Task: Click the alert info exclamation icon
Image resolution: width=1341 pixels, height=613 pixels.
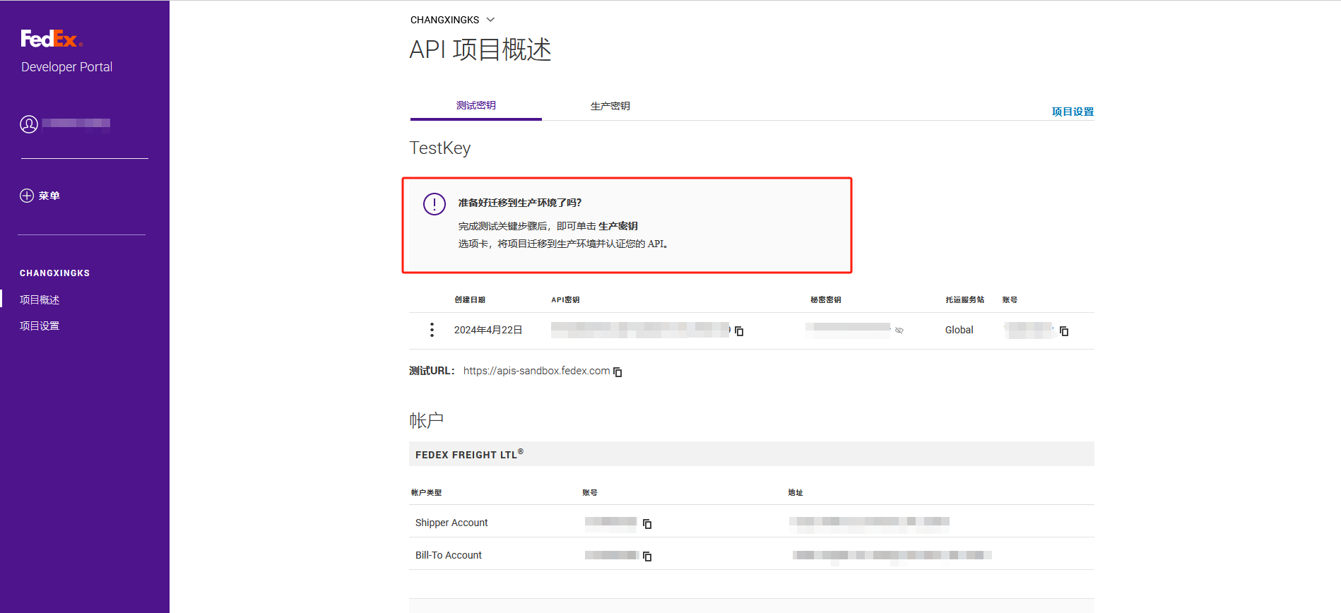Action: click(x=434, y=204)
